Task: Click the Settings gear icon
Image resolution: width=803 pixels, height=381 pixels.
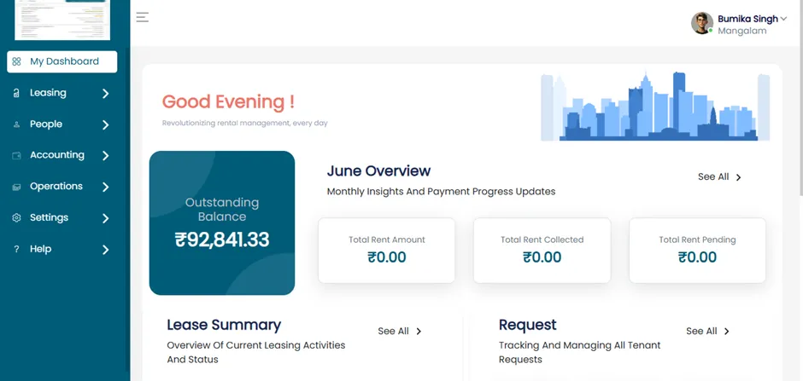Action: point(16,218)
